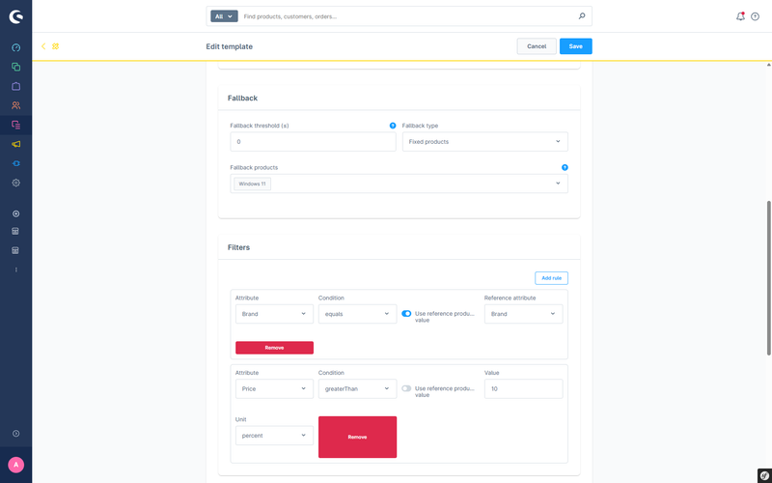Open the Customers sidebar icon

click(x=15, y=105)
